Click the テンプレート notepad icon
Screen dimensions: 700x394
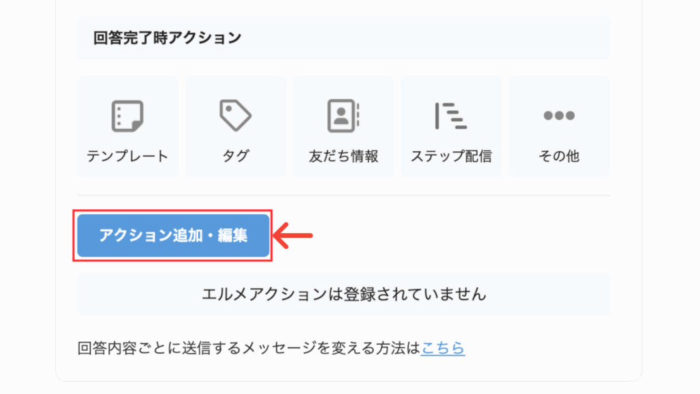(127, 116)
